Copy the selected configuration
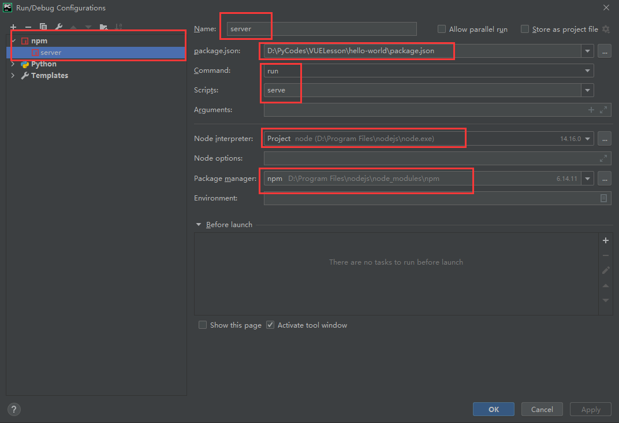The width and height of the screenshot is (619, 423). [43, 27]
